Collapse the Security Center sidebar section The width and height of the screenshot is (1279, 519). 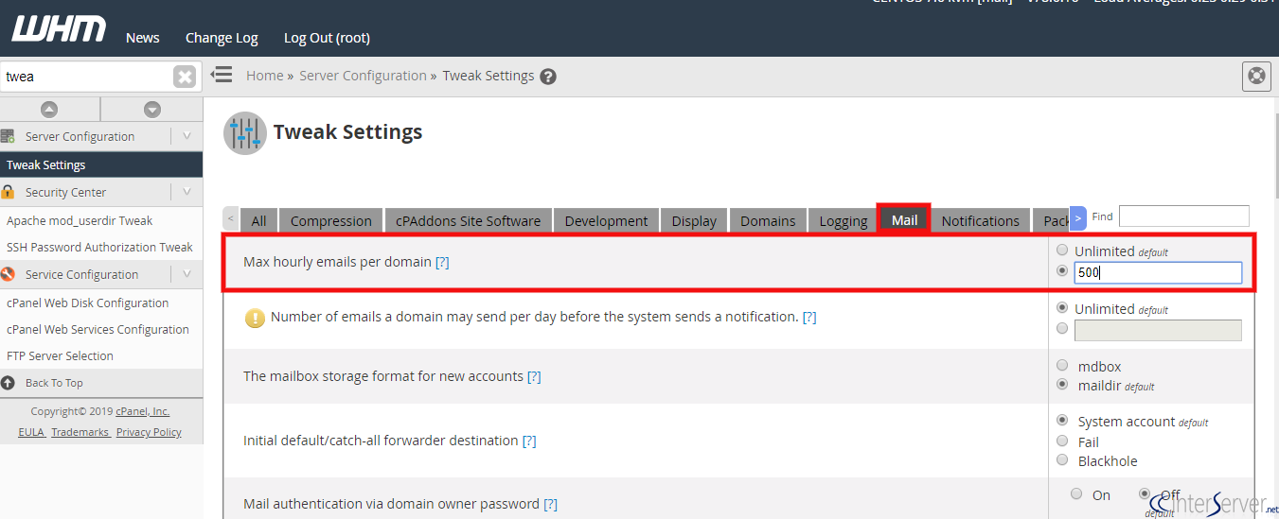tap(187, 192)
